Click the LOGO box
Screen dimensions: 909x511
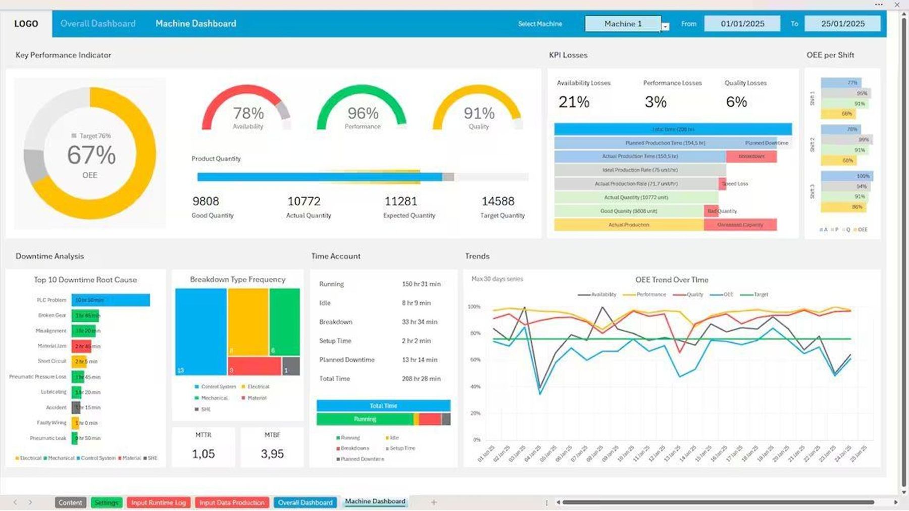[26, 24]
